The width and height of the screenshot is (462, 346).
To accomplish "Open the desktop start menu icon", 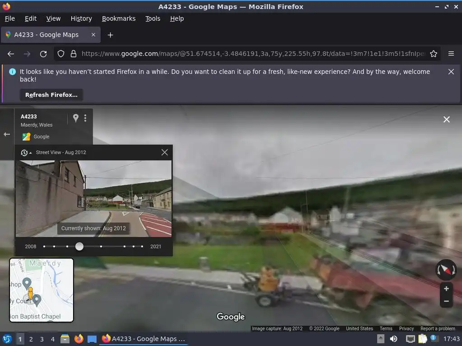I will pyautogui.click(x=7, y=339).
